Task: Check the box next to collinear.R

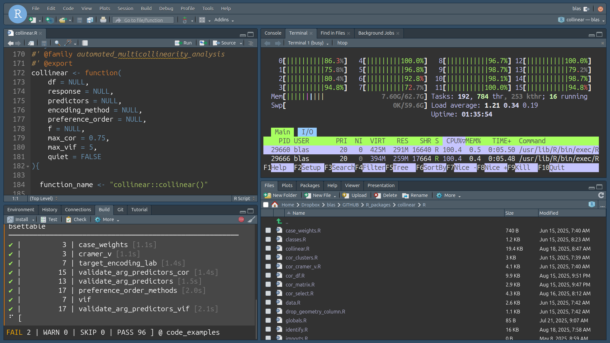Action: point(268,248)
